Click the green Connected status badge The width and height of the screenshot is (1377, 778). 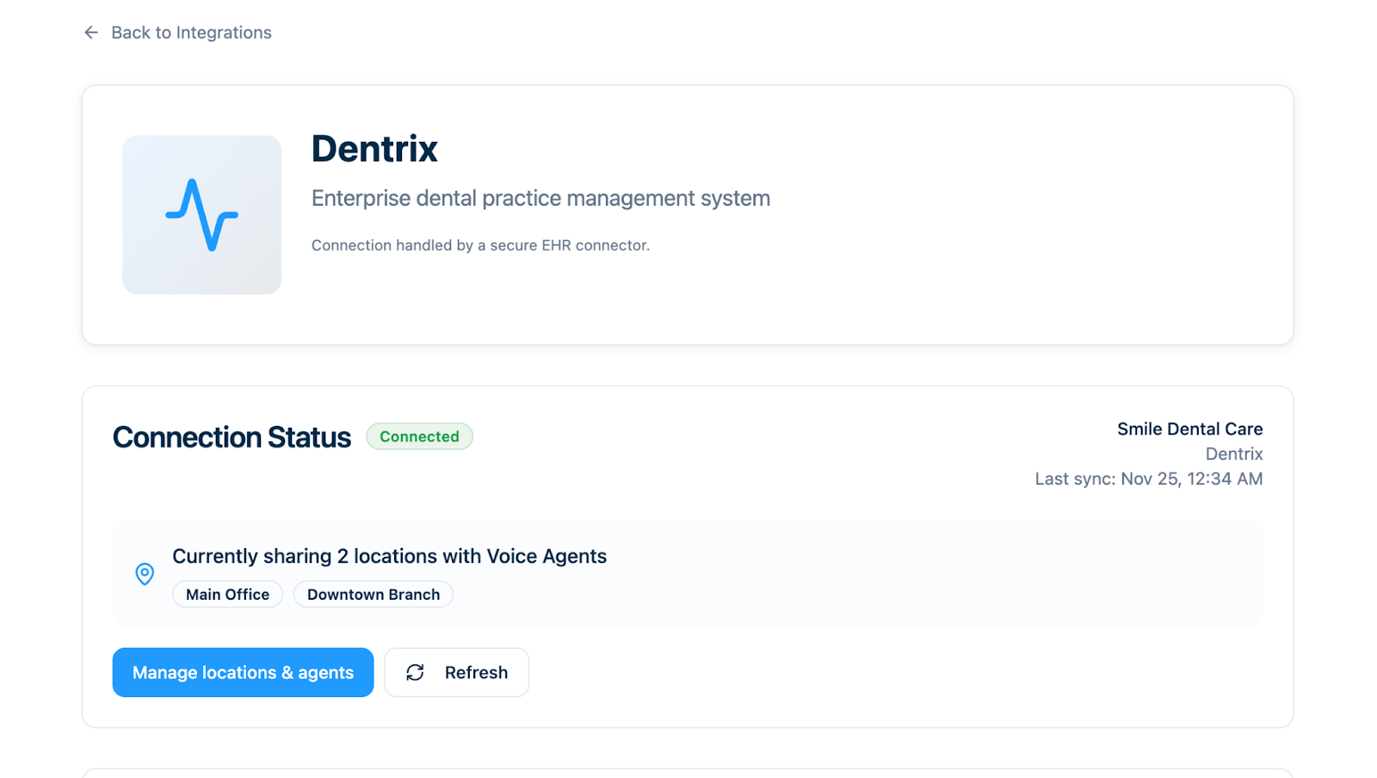(419, 436)
